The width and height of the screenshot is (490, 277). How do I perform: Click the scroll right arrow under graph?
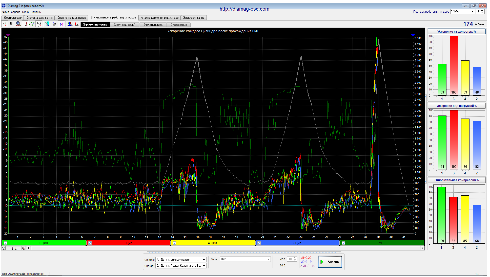pos(422,248)
